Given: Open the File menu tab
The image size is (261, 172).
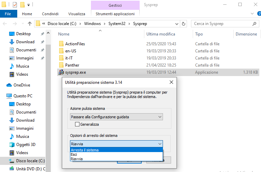Looking at the screenshot, I should (8, 14).
